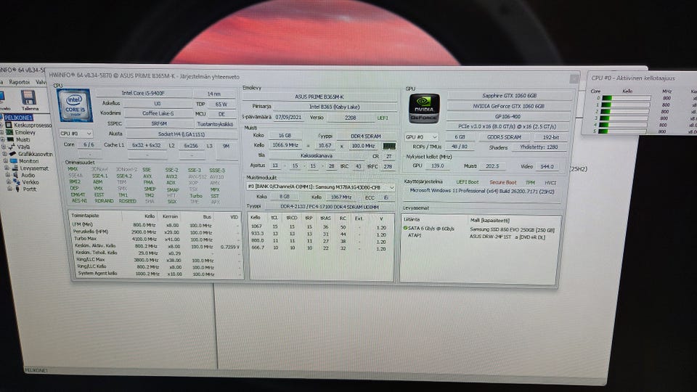Click the Keskusprosessori tree item icon
Viewport: 697px width, 392px height.
[x=9, y=126]
